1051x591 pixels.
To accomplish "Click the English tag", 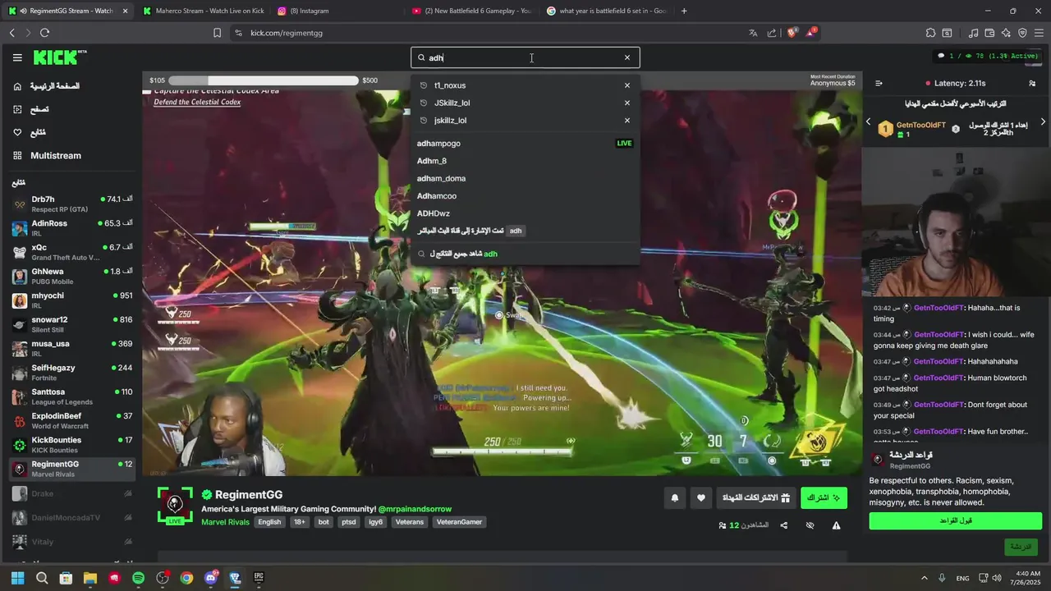I will point(269,522).
